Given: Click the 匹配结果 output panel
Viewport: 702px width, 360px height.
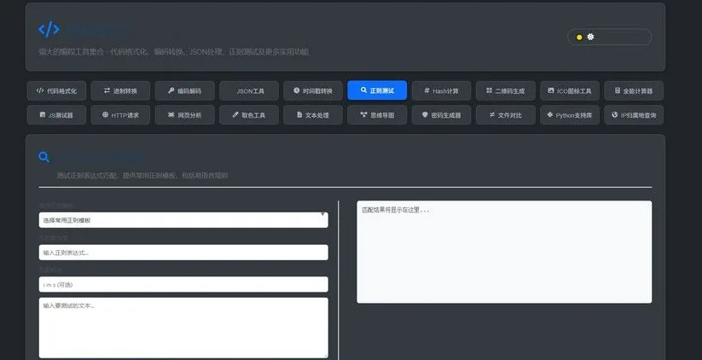Looking at the screenshot, I should pos(503,252).
